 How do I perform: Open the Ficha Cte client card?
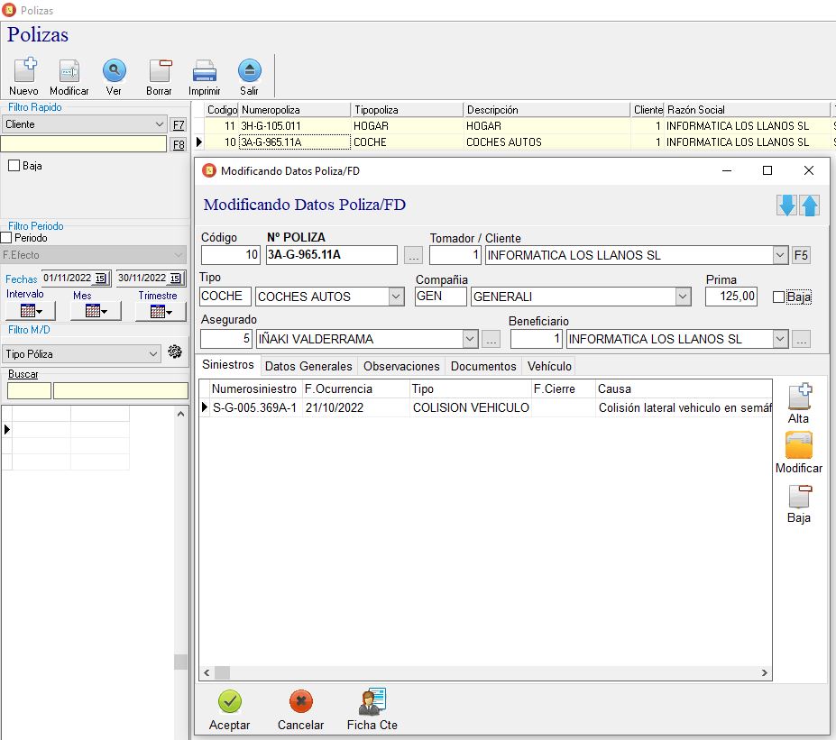372,701
